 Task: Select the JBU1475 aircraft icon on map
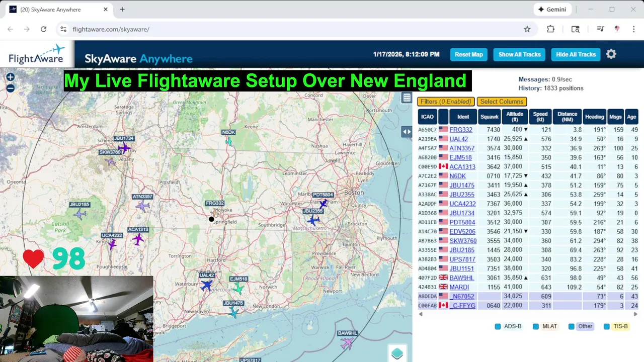[233, 312]
